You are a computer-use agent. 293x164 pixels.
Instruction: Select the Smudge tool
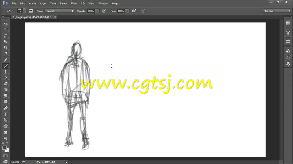5,96
